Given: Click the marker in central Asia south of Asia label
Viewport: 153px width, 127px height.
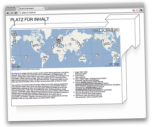Looking at the screenshot, I should coord(70,45).
